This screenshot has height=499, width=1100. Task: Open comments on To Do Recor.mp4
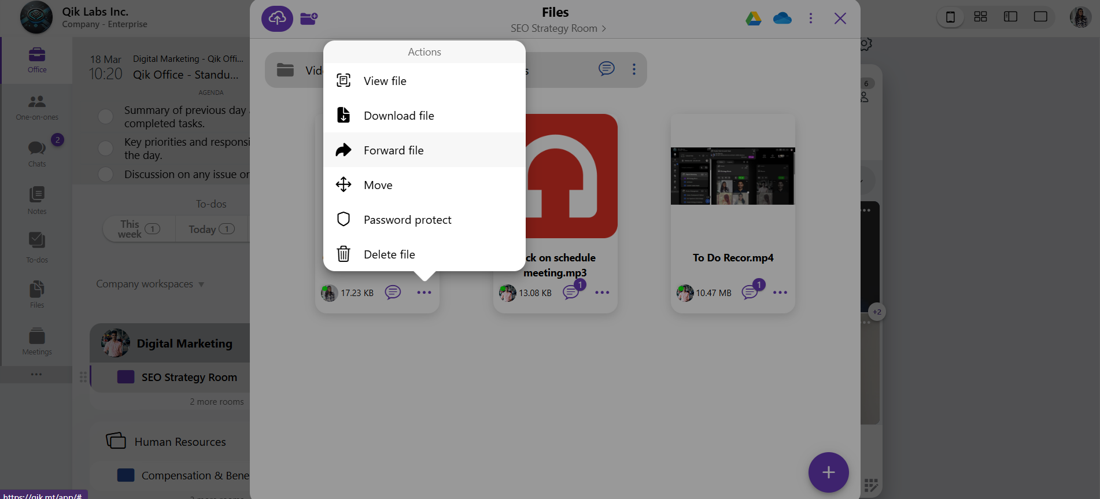[x=750, y=293]
